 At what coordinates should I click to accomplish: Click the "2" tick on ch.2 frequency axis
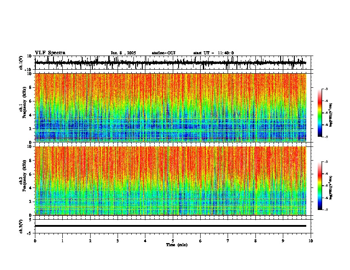(30, 202)
